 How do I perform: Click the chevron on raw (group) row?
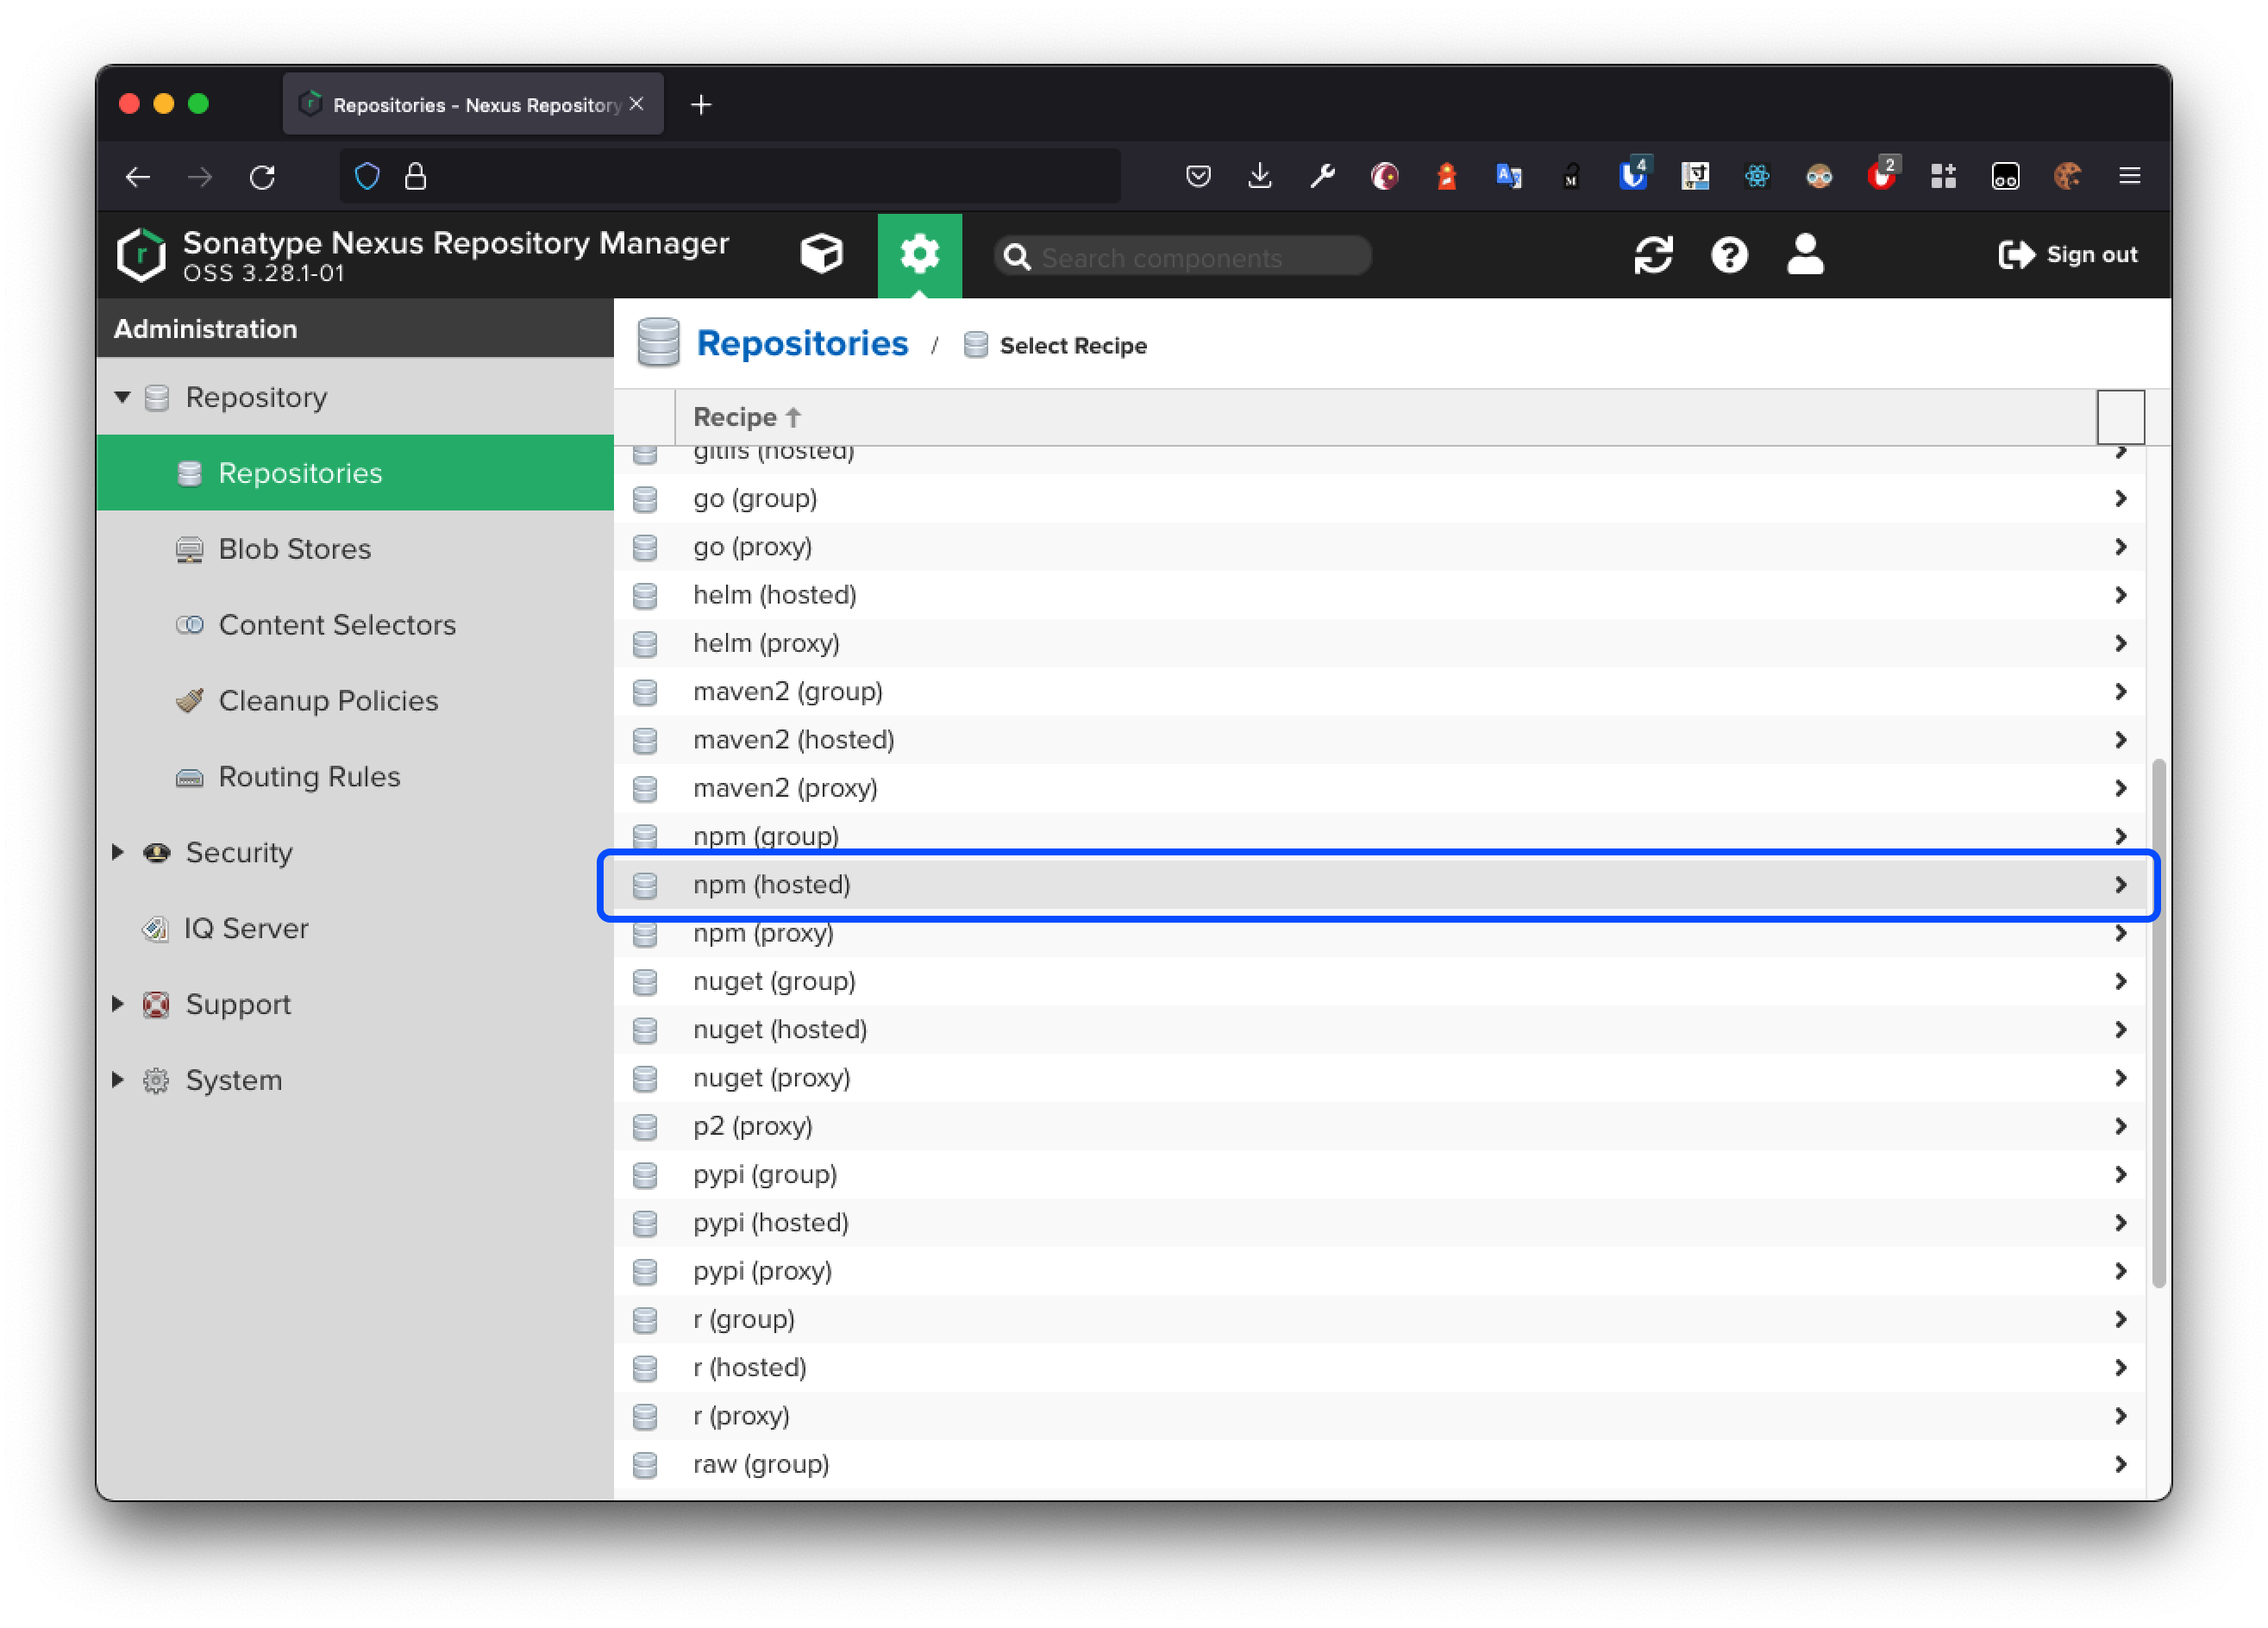tap(2121, 1464)
